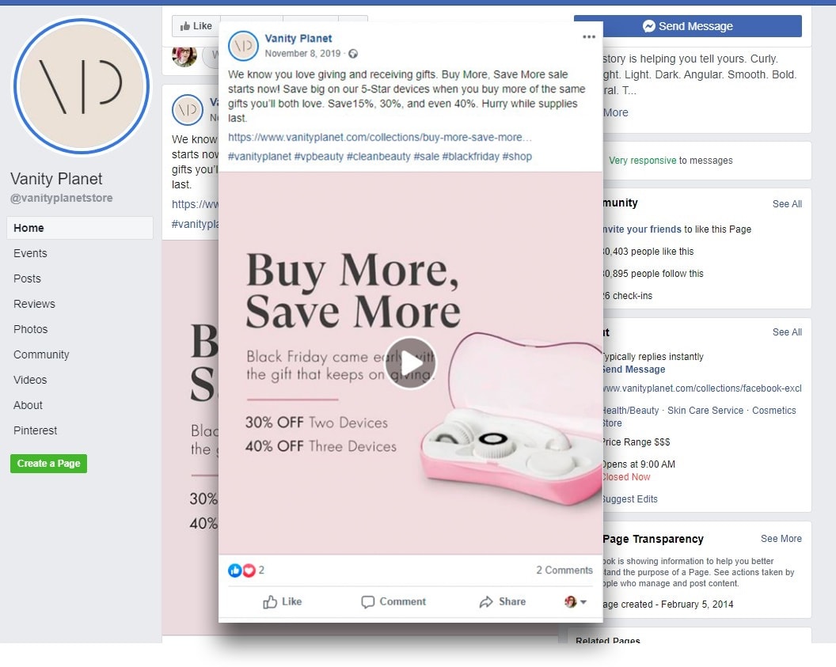Go to the Photos section
Image resolution: width=836 pixels, height=667 pixels.
pos(30,329)
